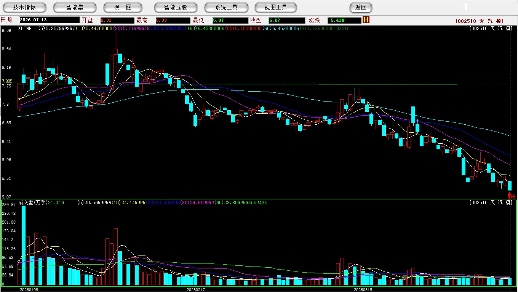Image resolution: width=518 pixels, height=292 pixels.
Task: Click the 9.09 top price axis label
Action: 6,30
